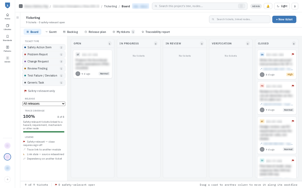Viewport: 302px width, 188px height.
Task: Click the red flag on TF card
Action: click(x=293, y=161)
